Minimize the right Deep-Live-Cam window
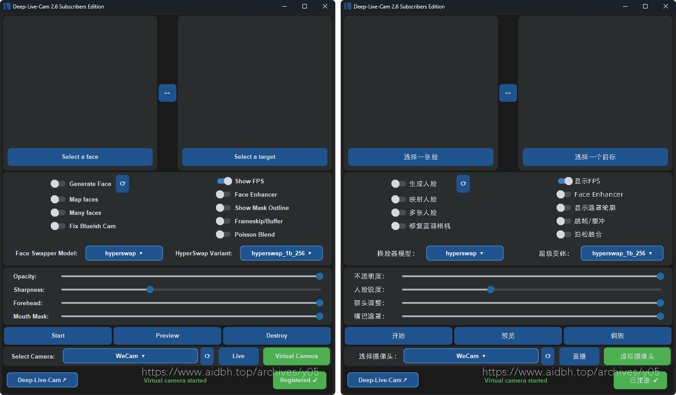Screen dimensions: 676x395 click(625, 6)
